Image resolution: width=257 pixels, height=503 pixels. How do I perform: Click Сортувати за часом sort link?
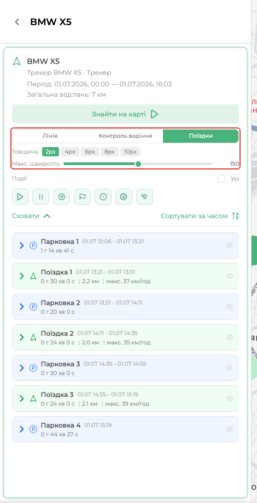pos(195,216)
